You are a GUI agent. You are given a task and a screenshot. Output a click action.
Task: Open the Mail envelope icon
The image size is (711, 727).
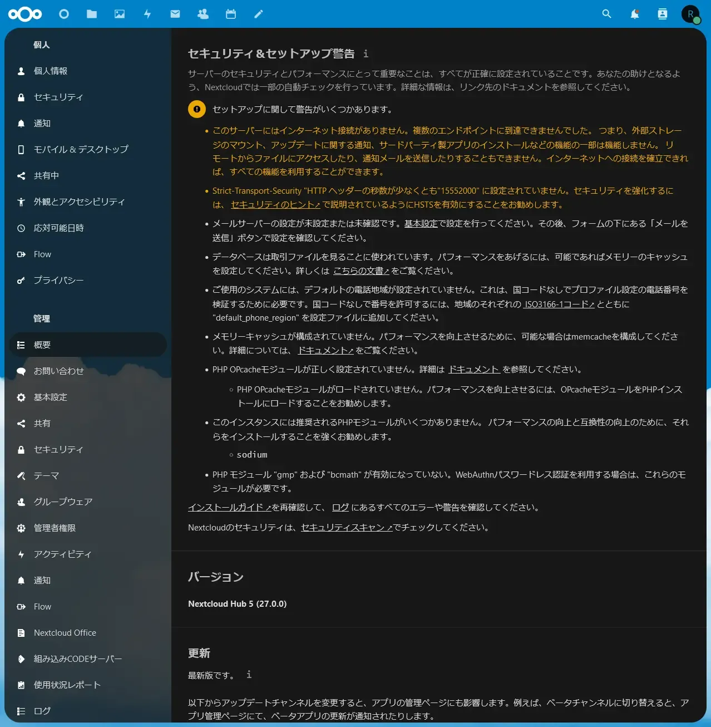tap(175, 14)
